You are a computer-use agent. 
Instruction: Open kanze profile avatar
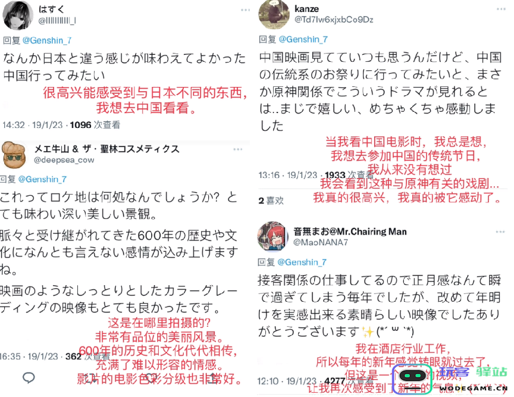pos(274,14)
